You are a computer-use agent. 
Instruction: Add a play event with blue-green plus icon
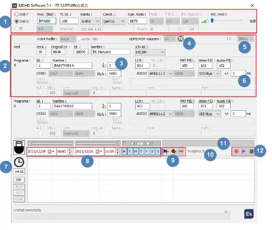coord(166,151)
